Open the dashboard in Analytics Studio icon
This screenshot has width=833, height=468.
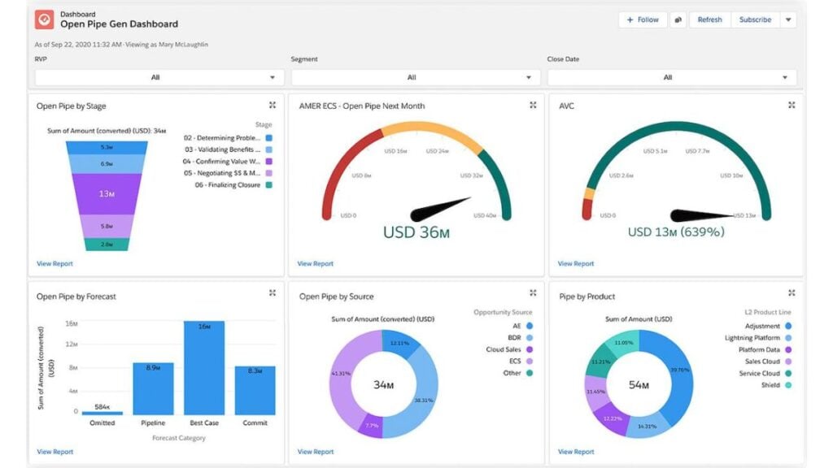pyautogui.click(x=679, y=19)
